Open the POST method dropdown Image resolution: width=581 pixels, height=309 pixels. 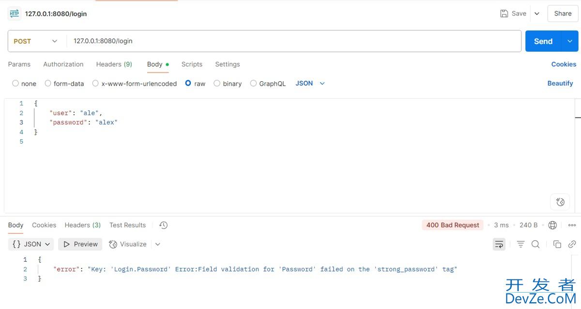tap(35, 42)
